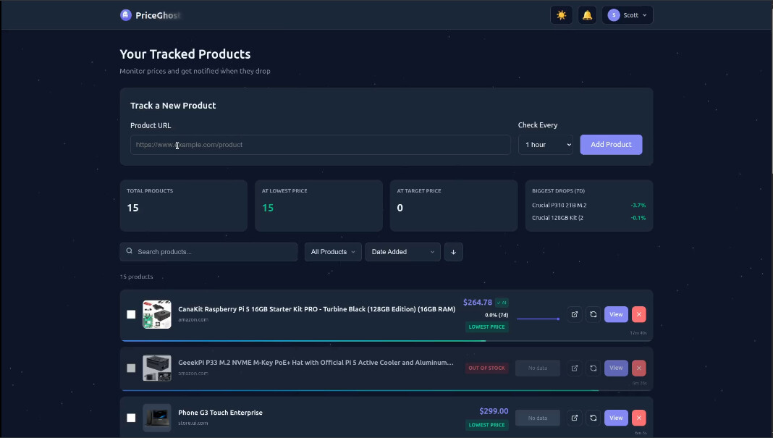Expand the All Products filter dropdown
Viewport: 773px width, 438px height.
pyautogui.click(x=333, y=252)
